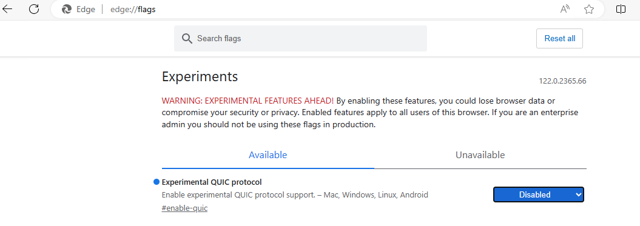The height and width of the screenshot is (226, 640).
Task: Click the edge://flags URL in address bar
Action: tap(133, 9)
